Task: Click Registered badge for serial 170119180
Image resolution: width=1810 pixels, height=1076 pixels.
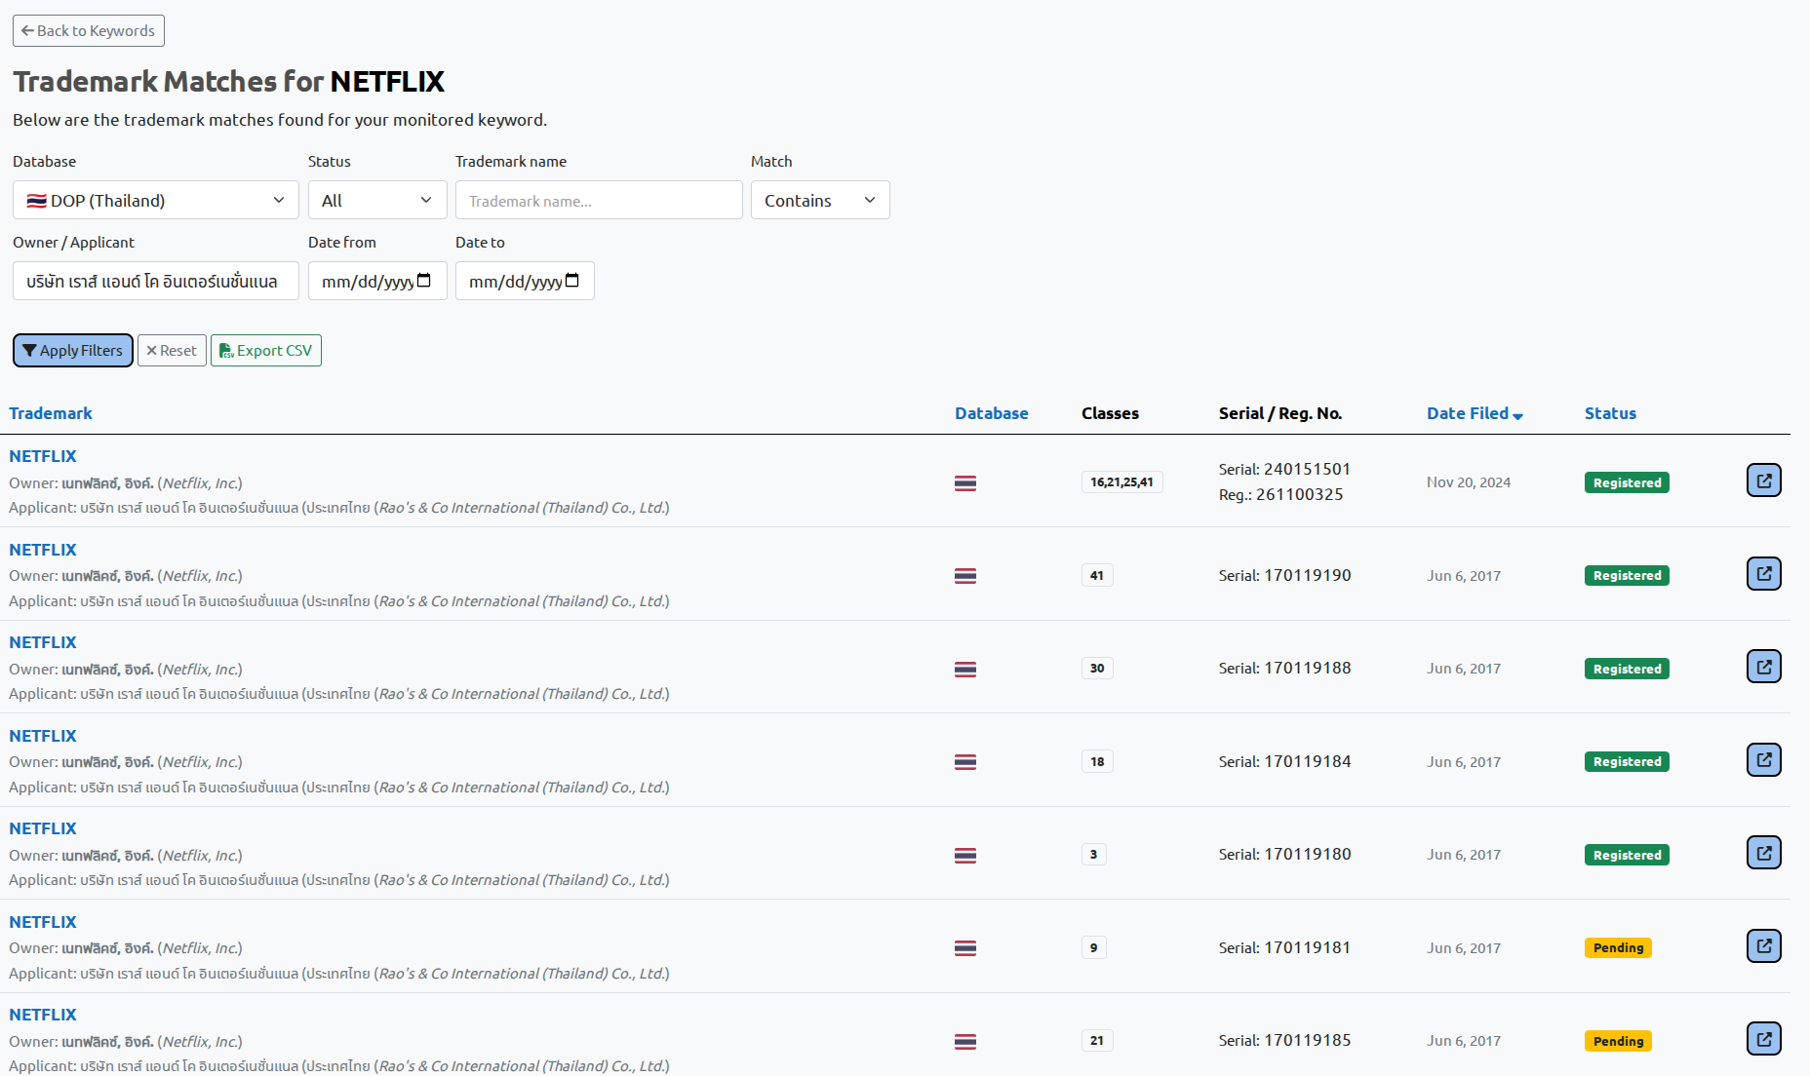Action: point(1627,855)
